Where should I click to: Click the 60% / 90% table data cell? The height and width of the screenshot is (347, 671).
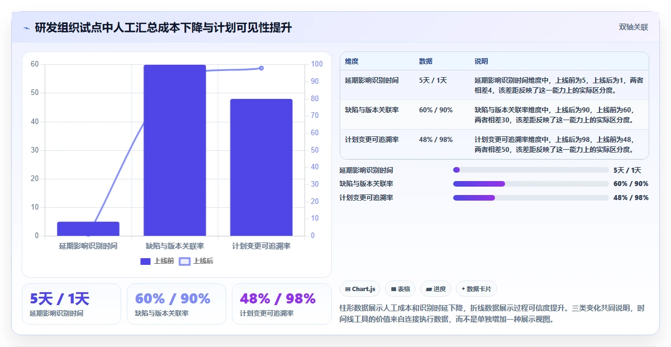pos(436,110)
